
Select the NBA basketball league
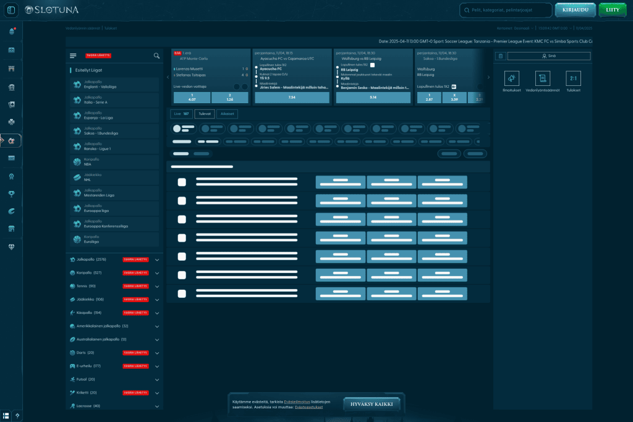pyautogui.click(x=114, y=162)
